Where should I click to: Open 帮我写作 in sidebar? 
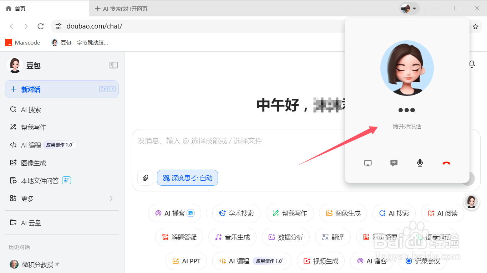coord(62,127)
